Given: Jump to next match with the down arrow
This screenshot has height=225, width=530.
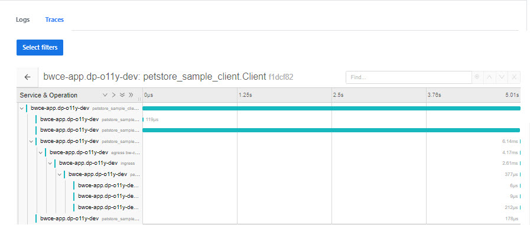Looking at the screenshot, I should pyautogui.click(x=502, y=77).
